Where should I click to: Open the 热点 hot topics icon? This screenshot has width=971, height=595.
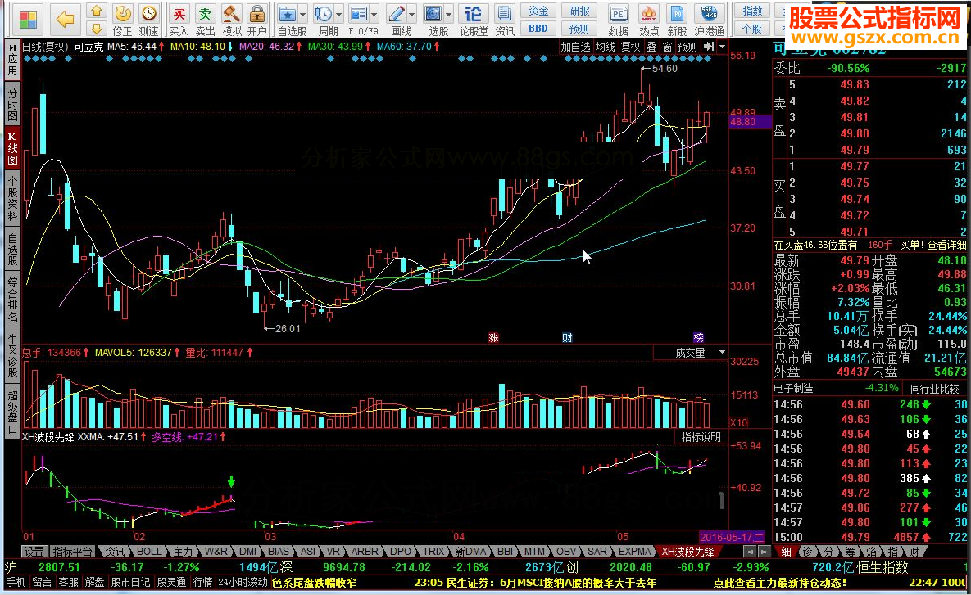pyautogui.click(x=648, y=20)
